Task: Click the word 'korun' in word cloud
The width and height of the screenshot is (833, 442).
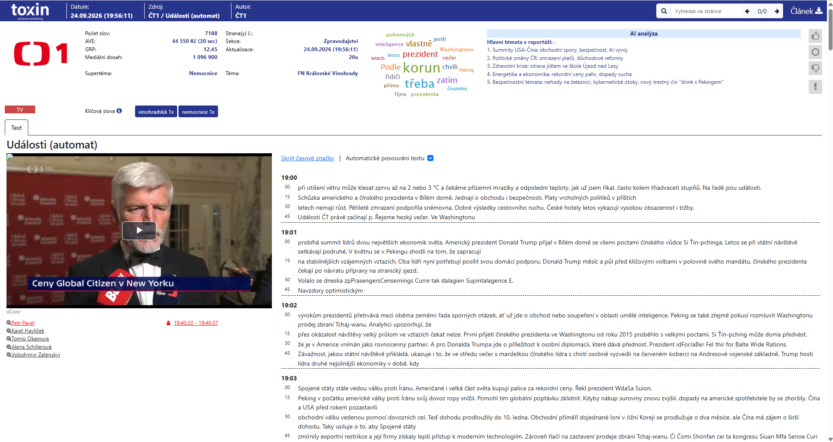Action: point(421,68)
